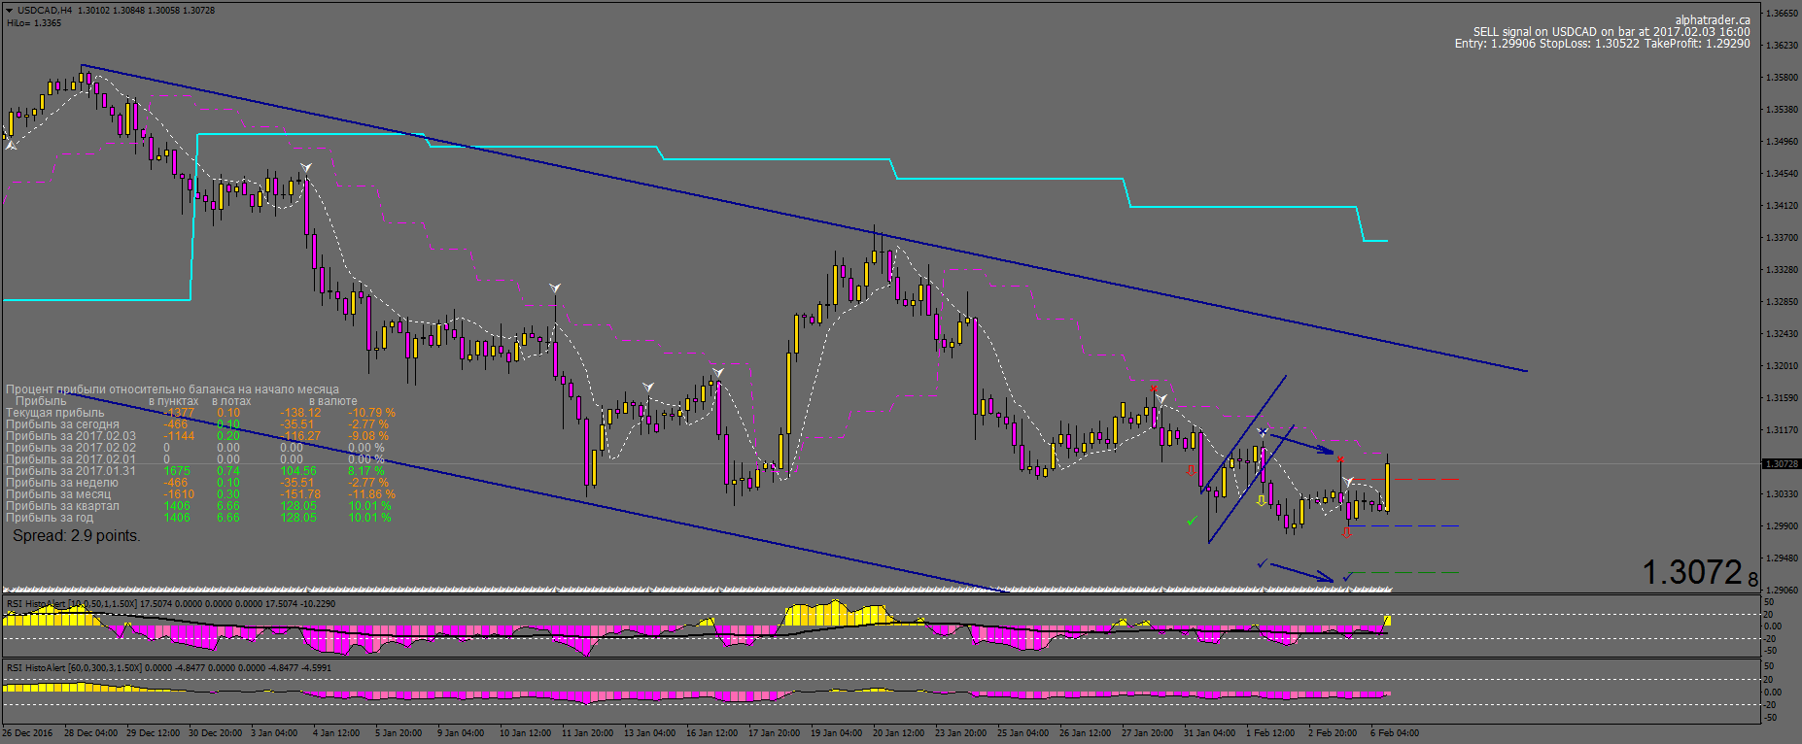Click the -151.78 currency value
Image resolution: width=1802 pixels, height=744 pixels.
point(300,494)
